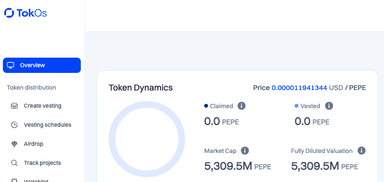
Task: Show info for Fully Diluted Valuation
Action: tap(362, 151)
